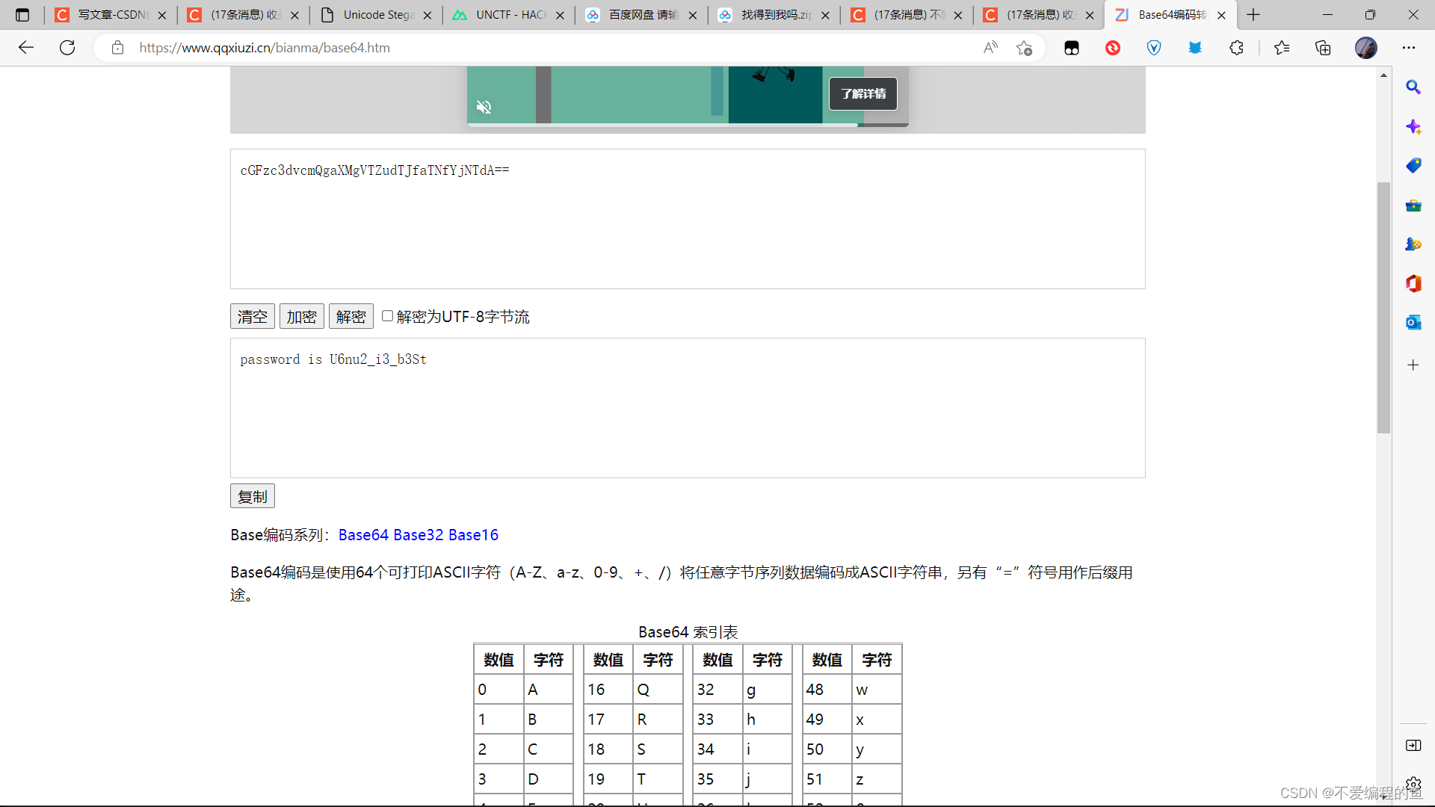Open the Collections panel
Screen dimensions: 1435x807
click(1323, 47)
